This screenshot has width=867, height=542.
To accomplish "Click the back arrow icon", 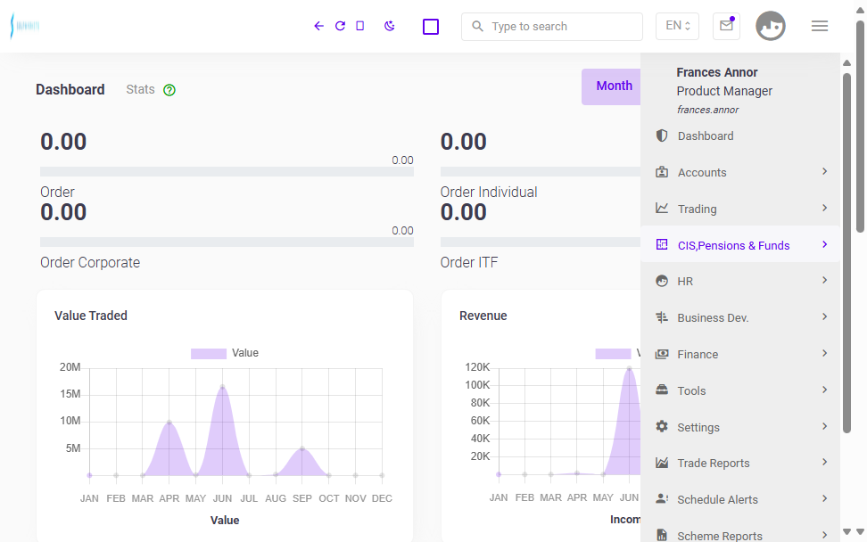I will click(318, 26).
